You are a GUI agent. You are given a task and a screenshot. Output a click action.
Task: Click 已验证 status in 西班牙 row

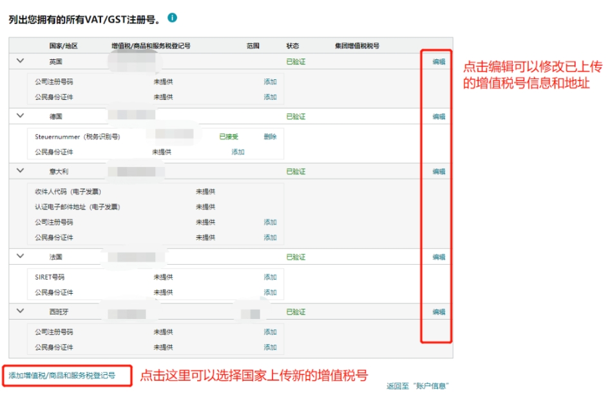coord(296,312)
